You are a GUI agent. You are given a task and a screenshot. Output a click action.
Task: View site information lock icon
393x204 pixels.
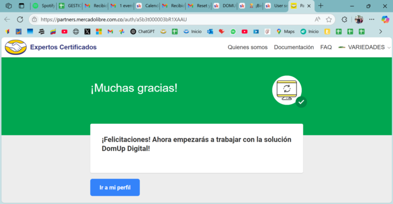(x=34, y=19)
